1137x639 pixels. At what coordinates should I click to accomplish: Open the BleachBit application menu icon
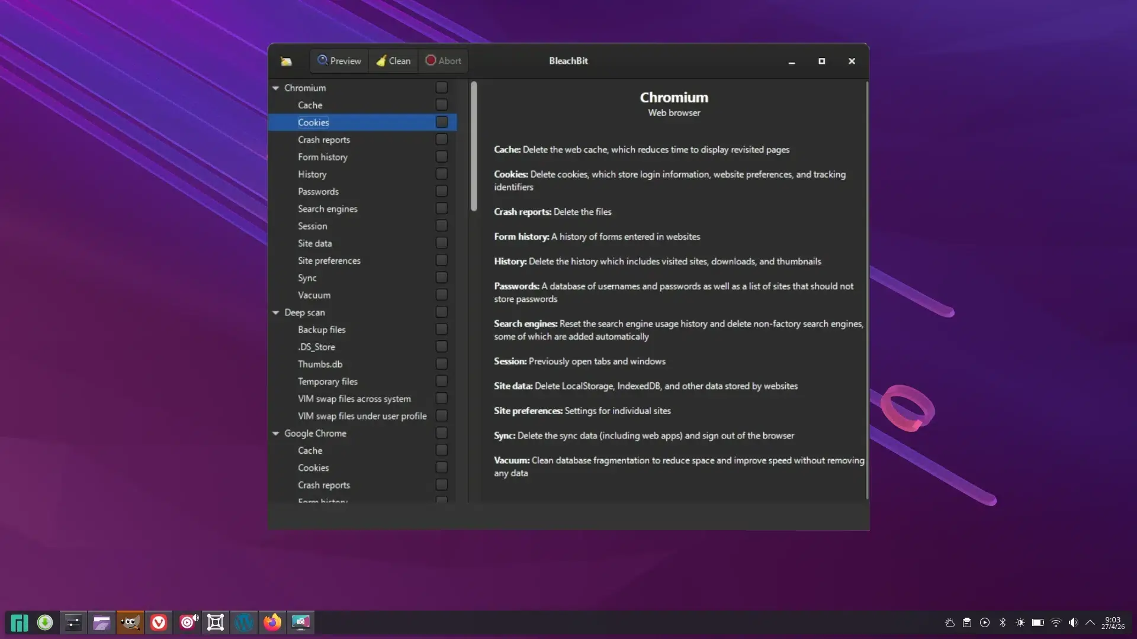coord(286,61)
